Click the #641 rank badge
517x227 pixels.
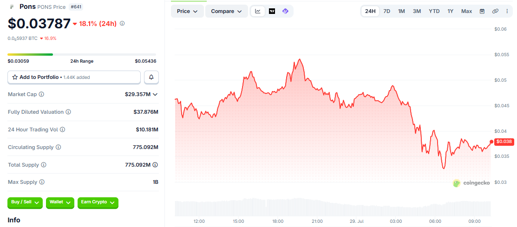pos(77,6)
